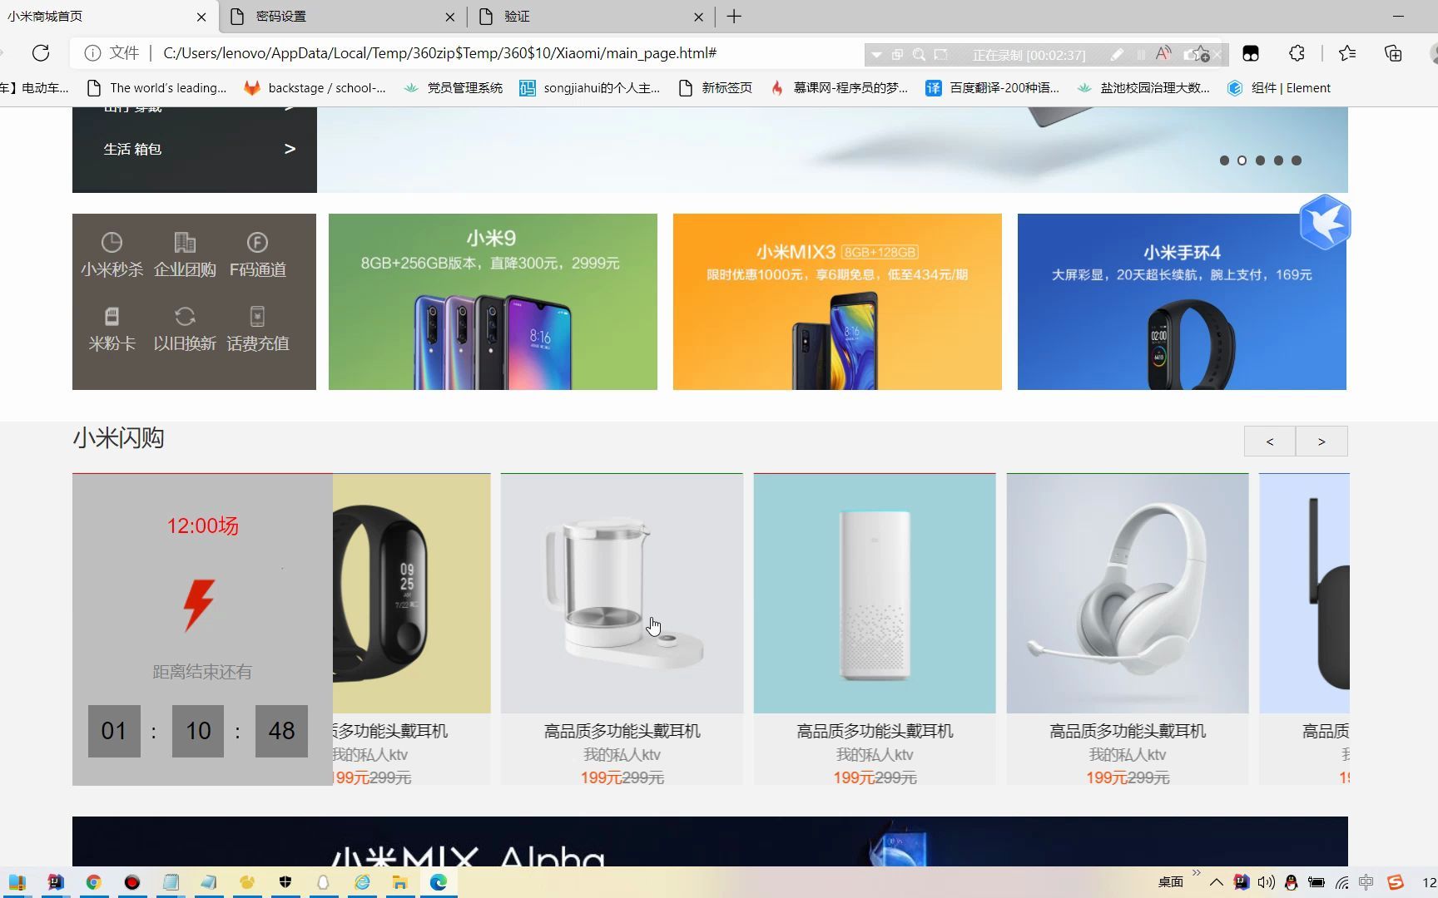1438x898 pixels.
Task: Open the site information icon in address bar
Action: pyautogui.click(x=92, y=53)
